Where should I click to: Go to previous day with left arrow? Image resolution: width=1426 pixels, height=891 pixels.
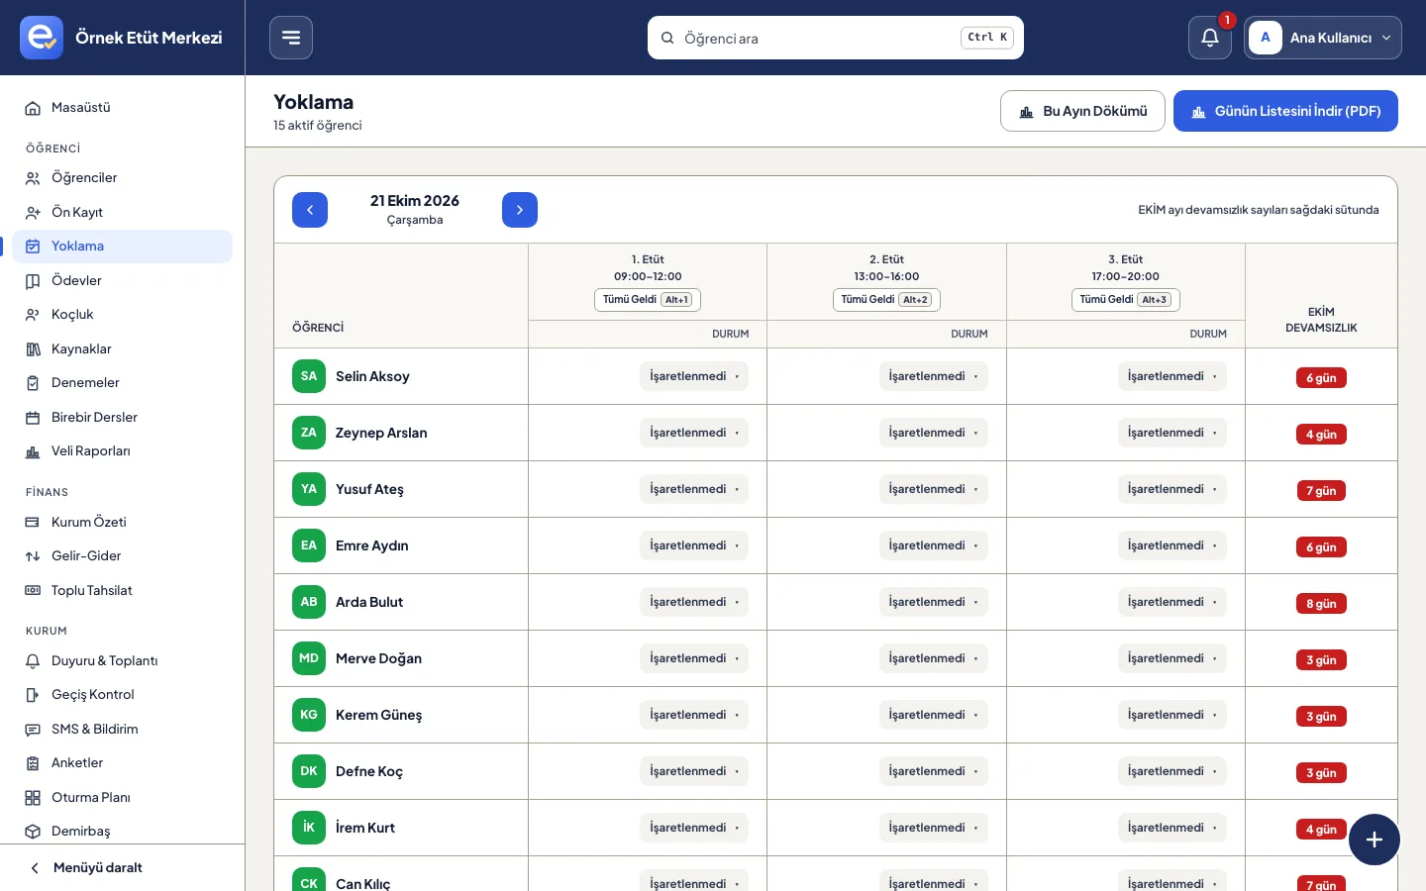pos(310,210)
